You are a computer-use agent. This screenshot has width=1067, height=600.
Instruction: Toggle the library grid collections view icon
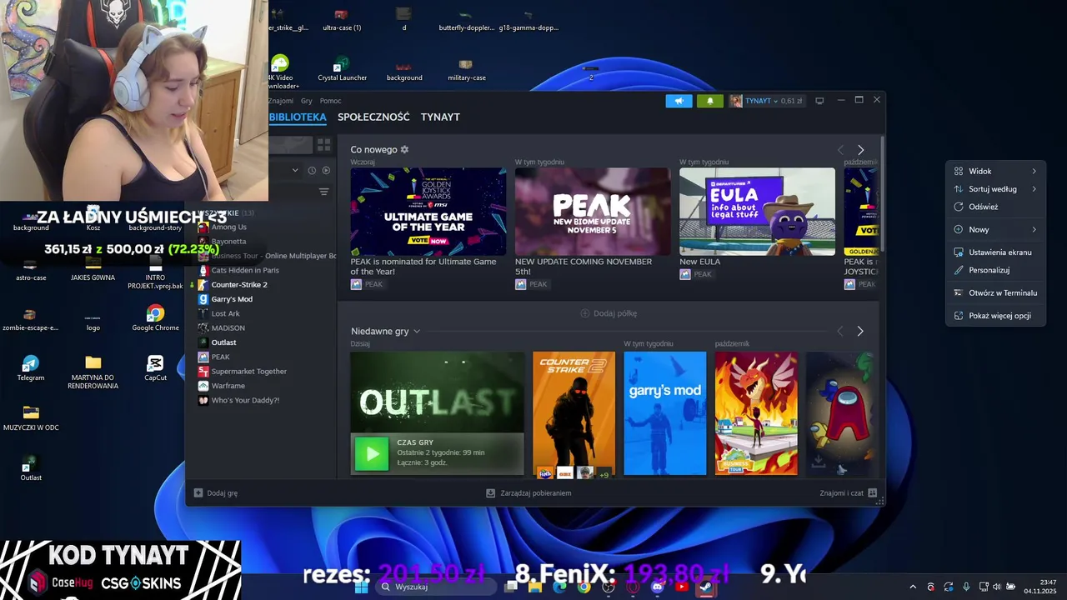tap(323, 144)
